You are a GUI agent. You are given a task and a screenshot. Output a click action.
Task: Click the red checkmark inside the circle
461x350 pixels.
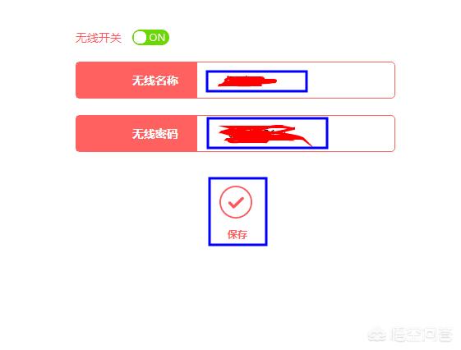(236, 202)
